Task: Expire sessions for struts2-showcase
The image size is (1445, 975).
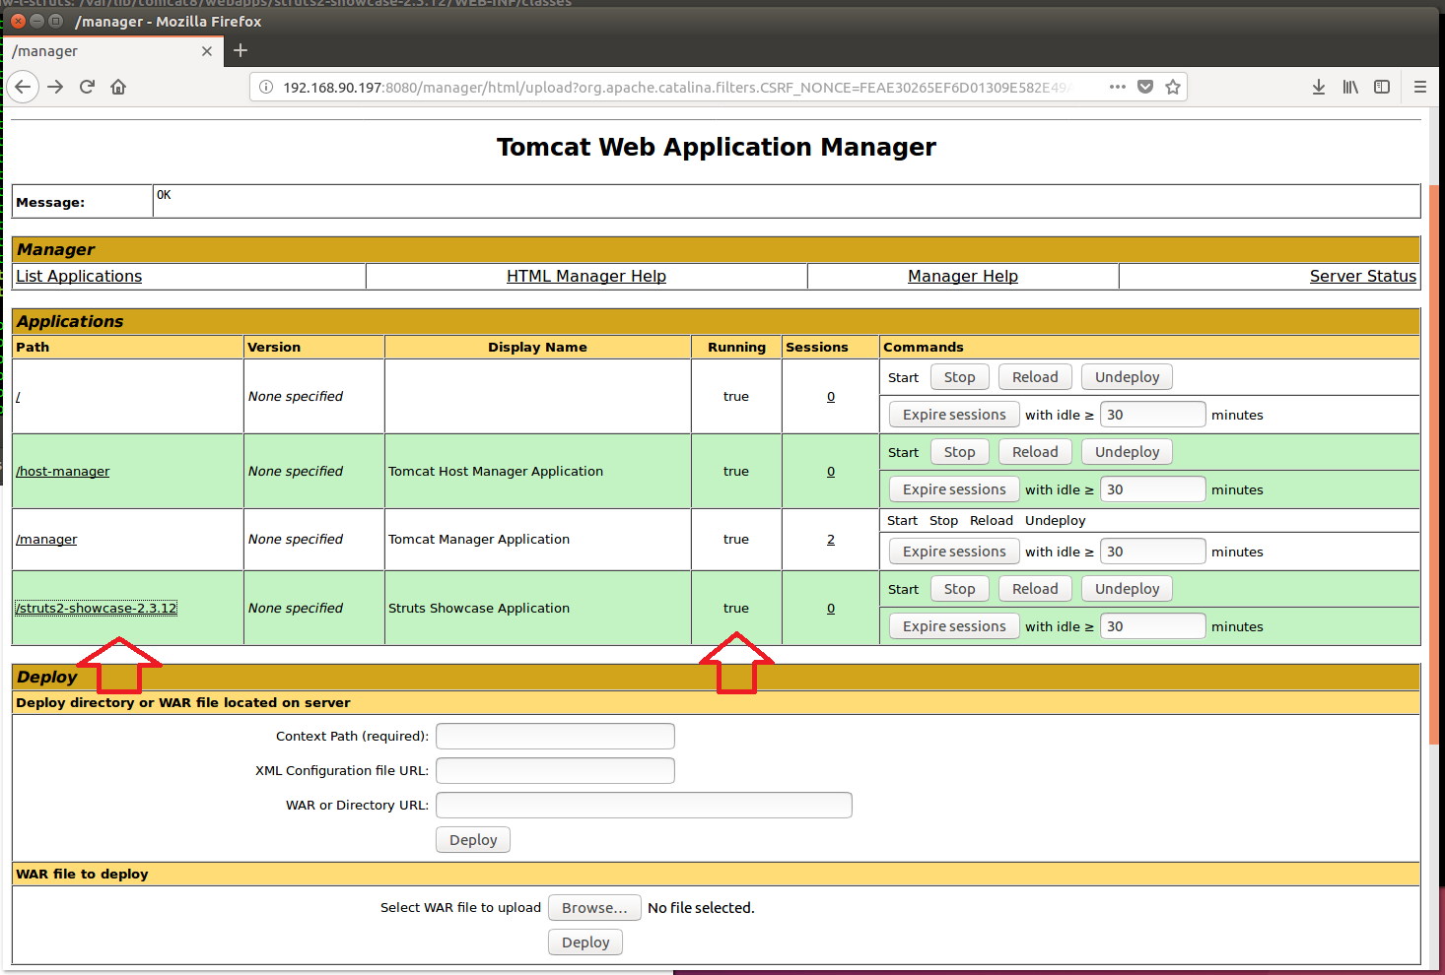Action: pyautogui.click(x=954, y=626)
